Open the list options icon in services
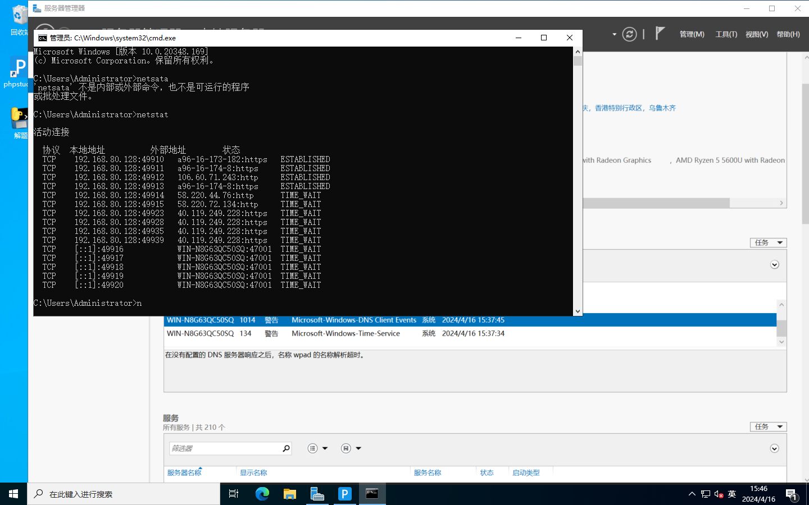Viewport: 809px width, 505px height. (x=313, y=448)
